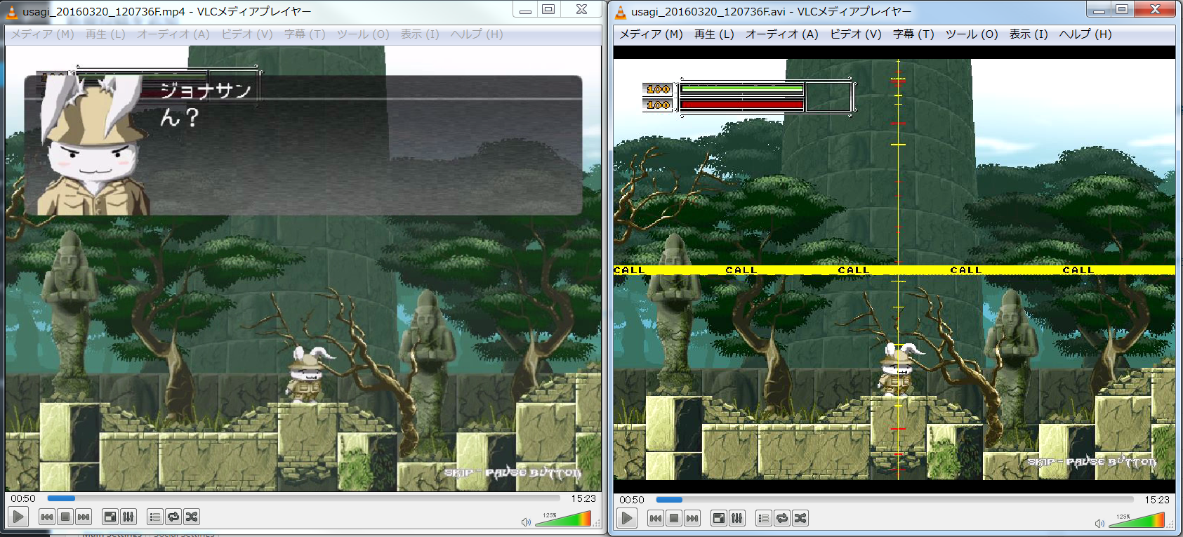Viewport: 1183px width, 537px height.
Task: Skip to next media in left mp4 player
Action: pyautogui.click(x=84, y=517)
